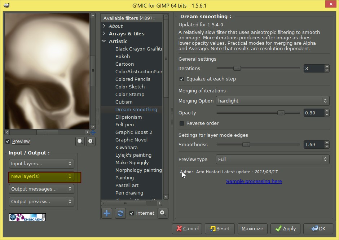Click the Smoothness value field showing 1.69
The width and height of the screenshot is (339, 240).
314,145
